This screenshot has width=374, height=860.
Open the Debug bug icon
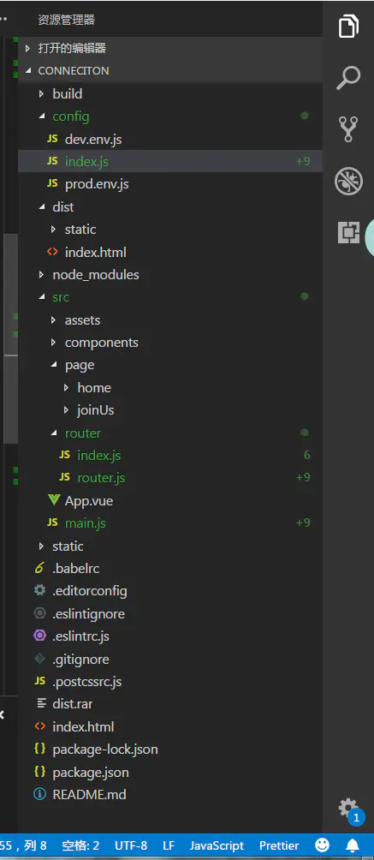click(x=349, y=181)
